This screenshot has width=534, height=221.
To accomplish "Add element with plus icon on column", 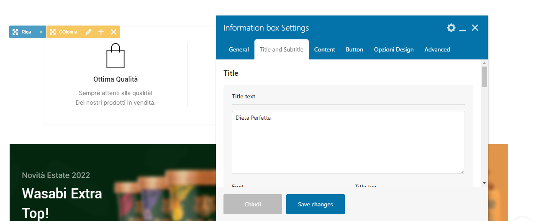I will [101, 32].
